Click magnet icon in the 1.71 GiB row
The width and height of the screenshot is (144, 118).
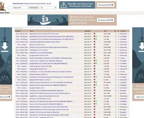[x=94, y=74]
